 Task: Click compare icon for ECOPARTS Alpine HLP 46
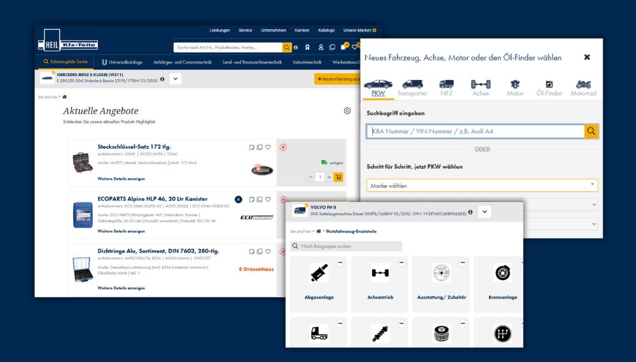pos(259,199)
